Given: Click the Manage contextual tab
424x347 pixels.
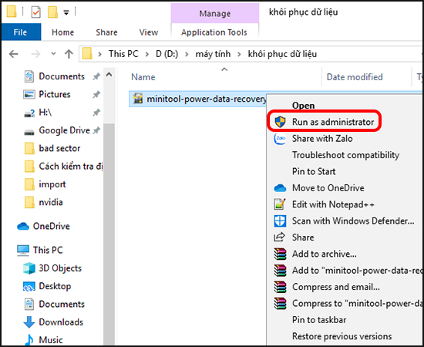Looking at the screenshot, I should [x=215, y=13].
